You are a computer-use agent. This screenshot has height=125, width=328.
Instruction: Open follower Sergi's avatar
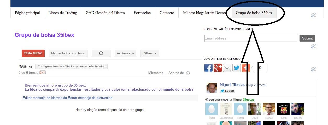[x=283, y=109]
